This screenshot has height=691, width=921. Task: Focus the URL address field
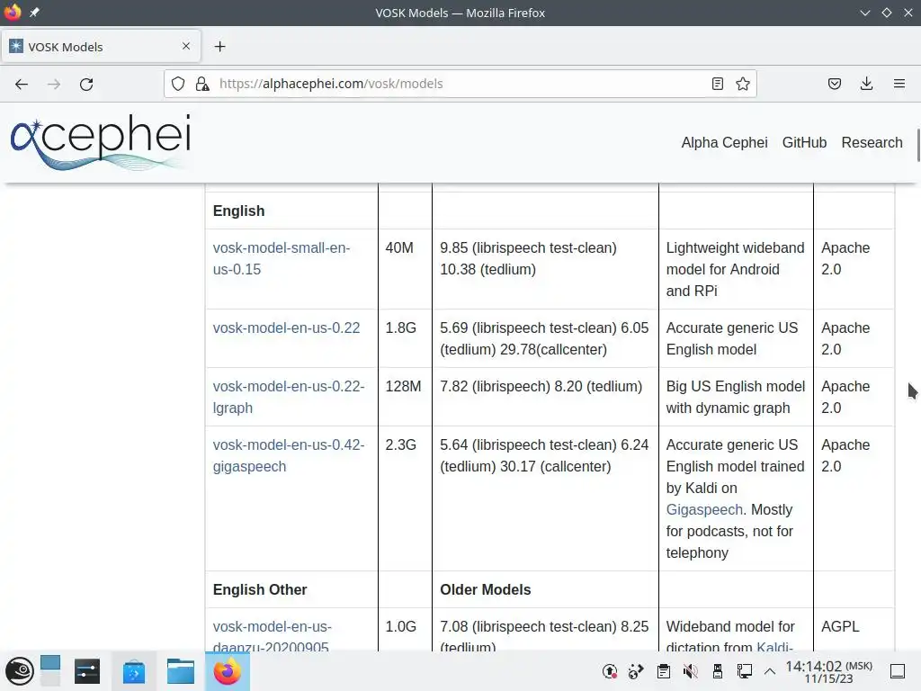458,84
